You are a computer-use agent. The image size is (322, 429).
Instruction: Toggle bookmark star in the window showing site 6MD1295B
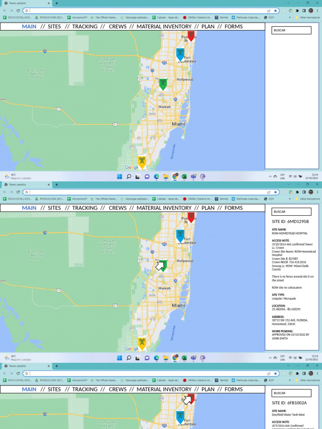tap(275, 192)
